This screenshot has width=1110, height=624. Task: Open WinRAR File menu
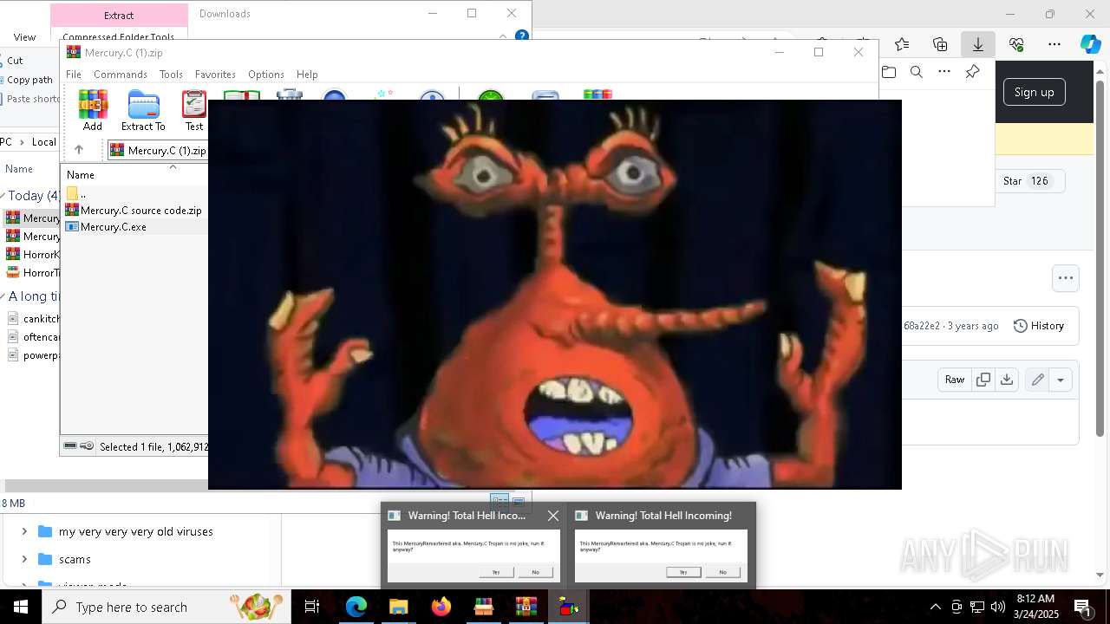(x=74, y=75)
